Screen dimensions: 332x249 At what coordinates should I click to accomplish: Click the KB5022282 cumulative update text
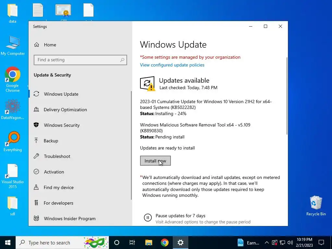206,104
